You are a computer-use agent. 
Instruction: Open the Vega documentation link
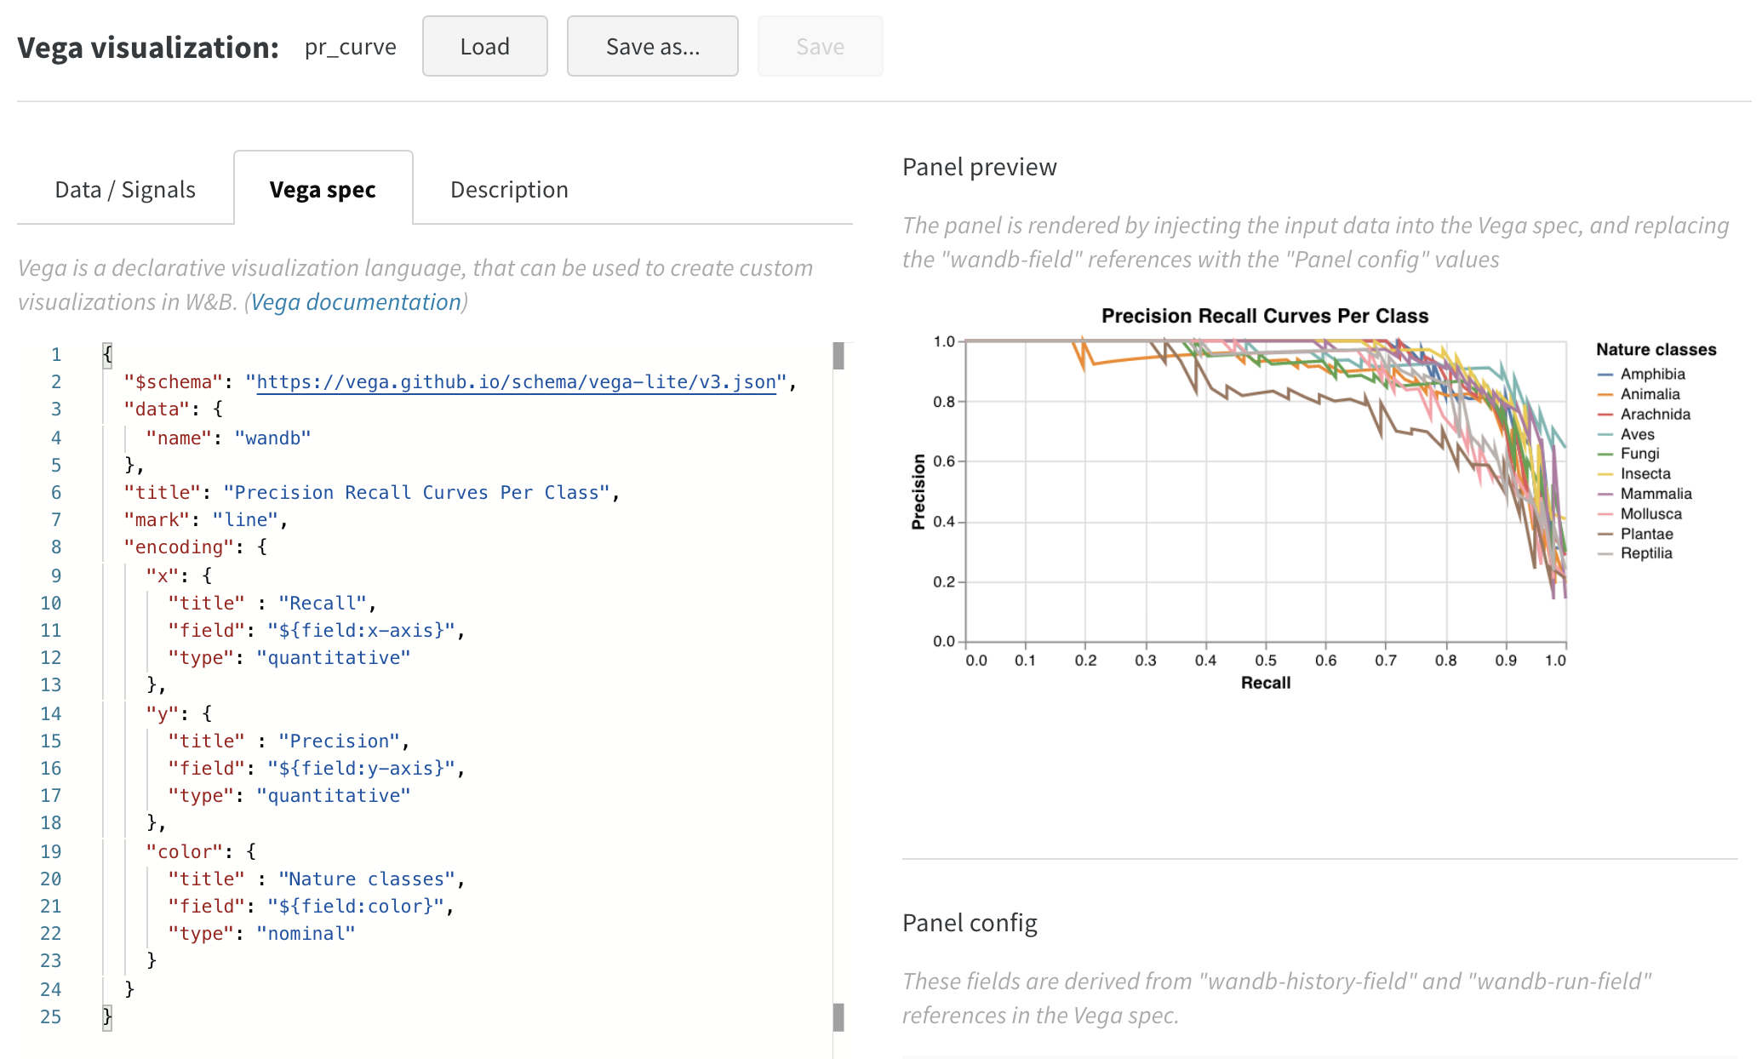pos(356,302)
